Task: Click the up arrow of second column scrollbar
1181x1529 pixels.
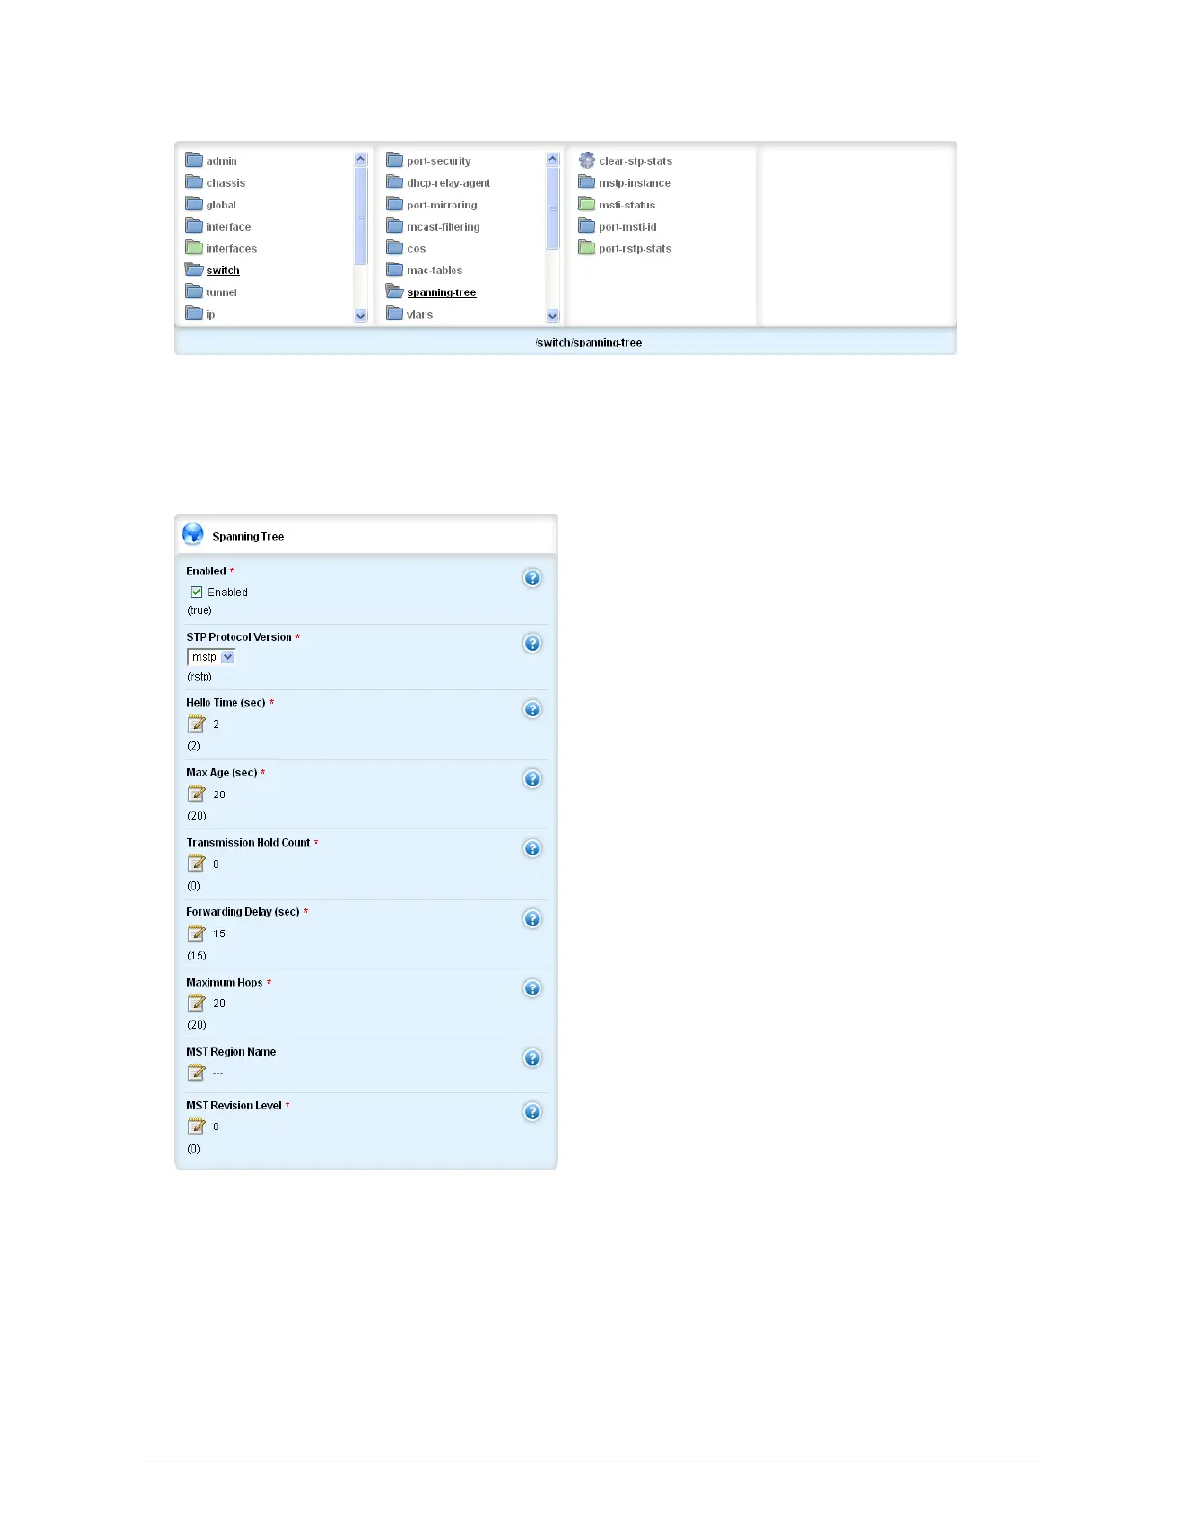Action: [x=553, y=159]
